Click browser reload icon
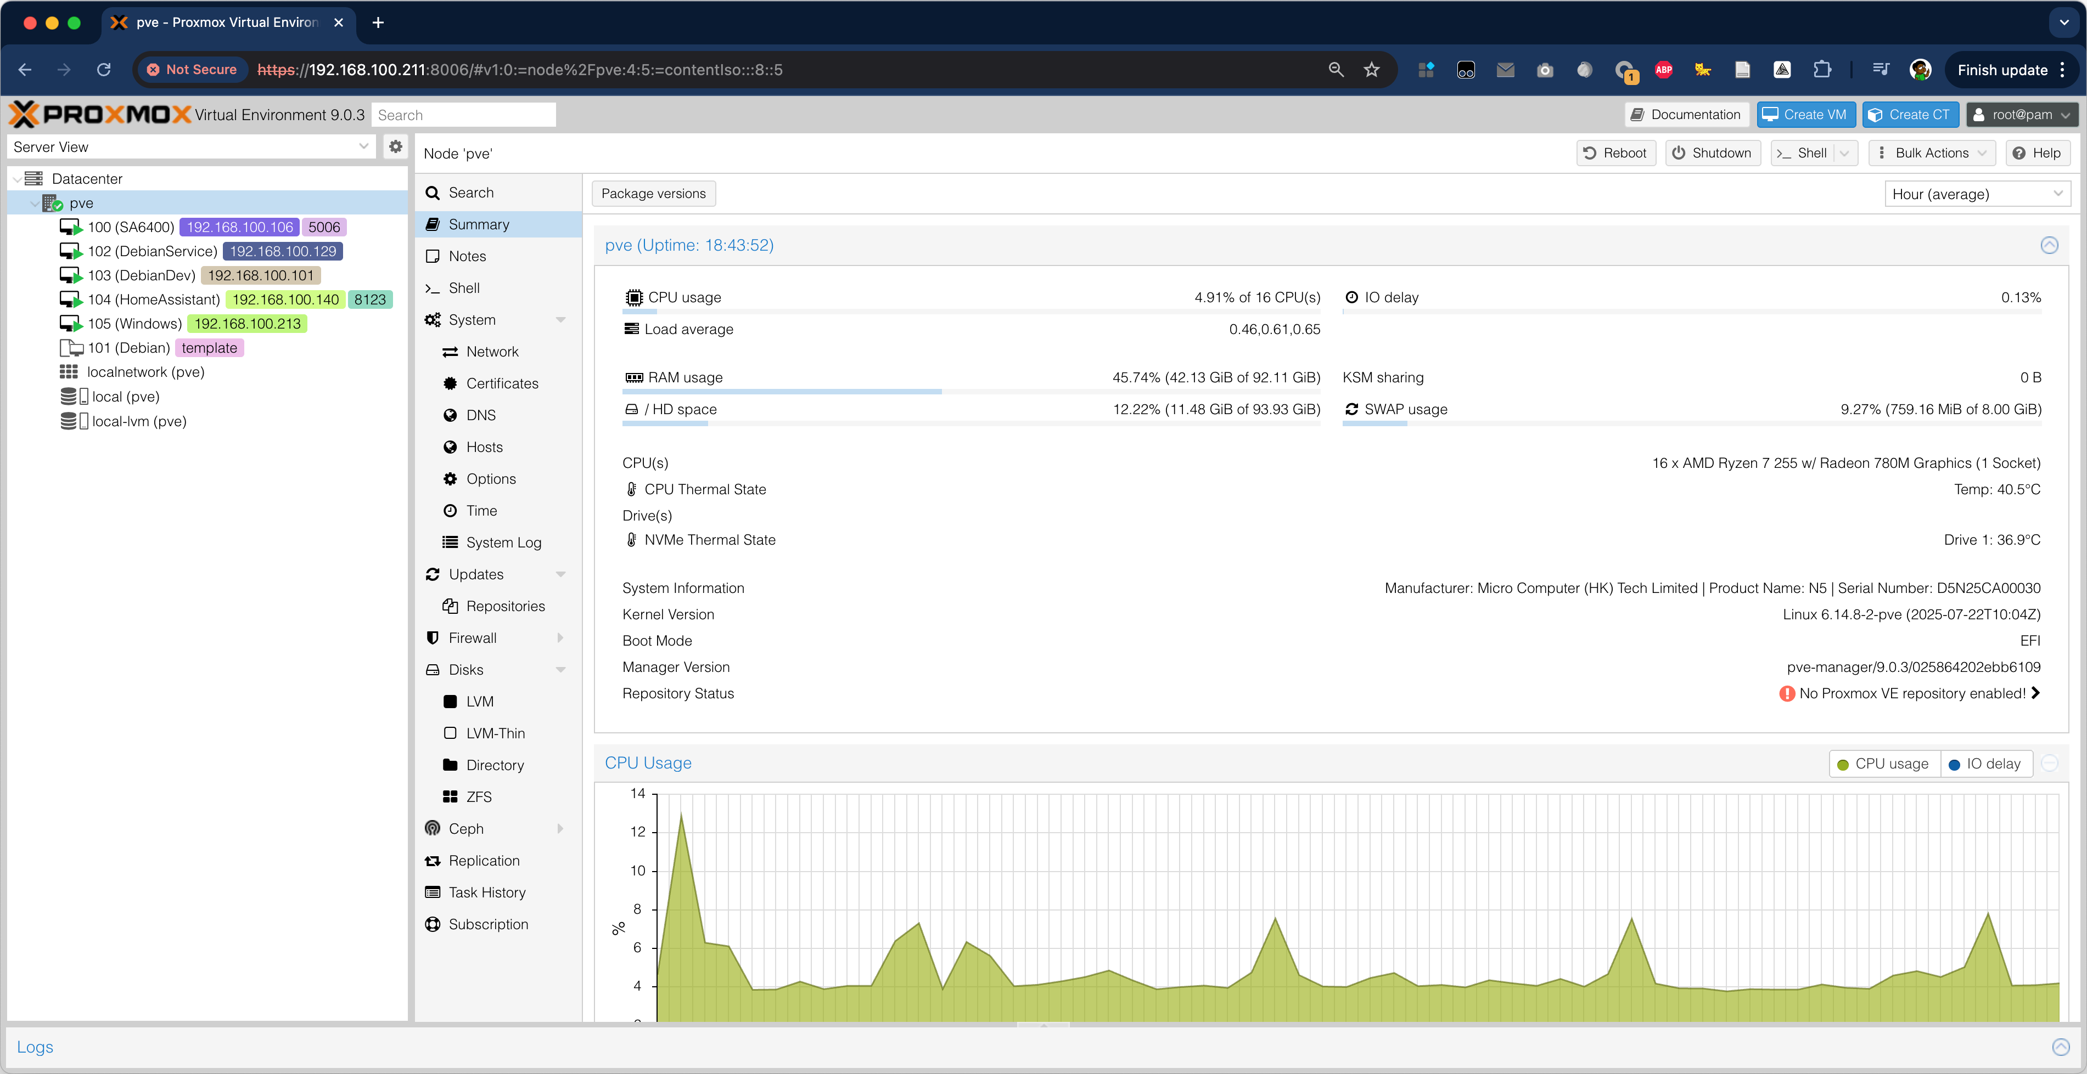This screenshot has width=2087, height=1074. click(104, 70)
